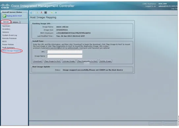
Task: Click the green power-on arrow icon
Action: click(x=37, y=12)
